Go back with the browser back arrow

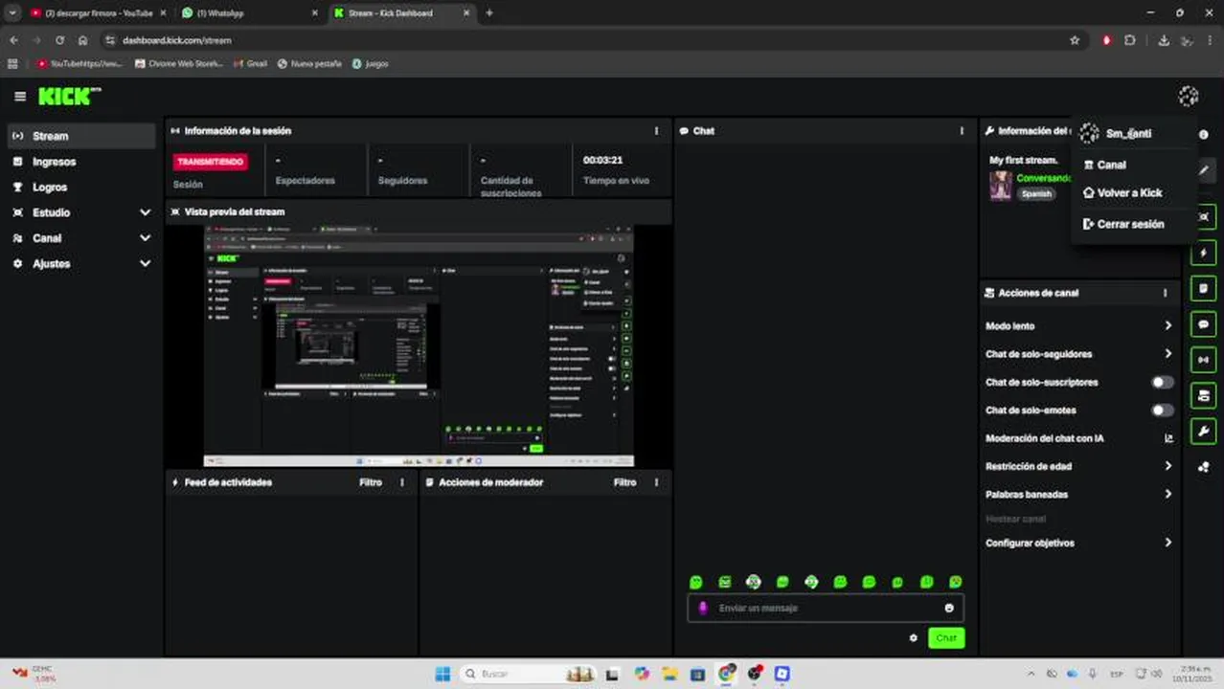pos(13,40)
